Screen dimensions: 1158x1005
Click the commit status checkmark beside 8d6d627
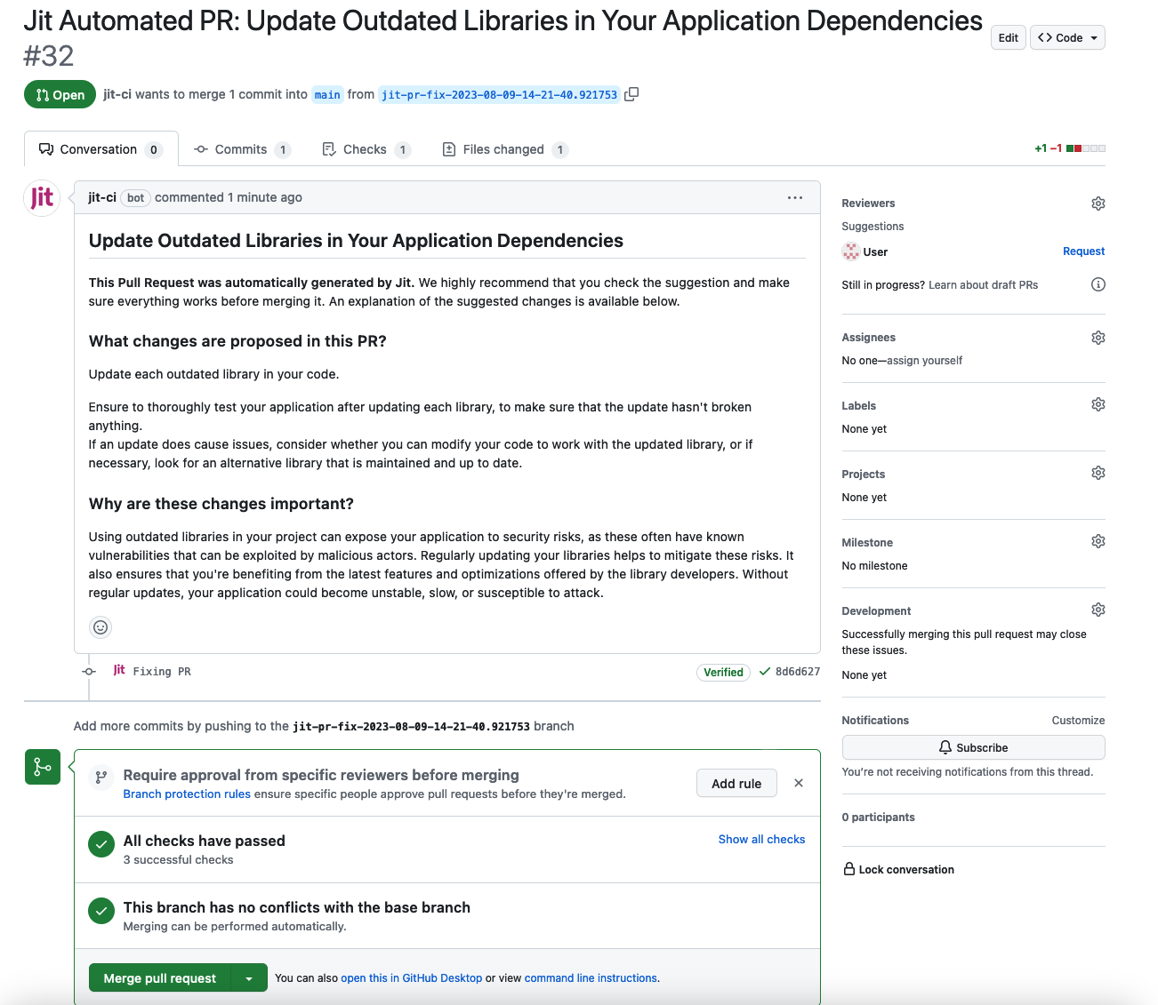click(765, 672)
